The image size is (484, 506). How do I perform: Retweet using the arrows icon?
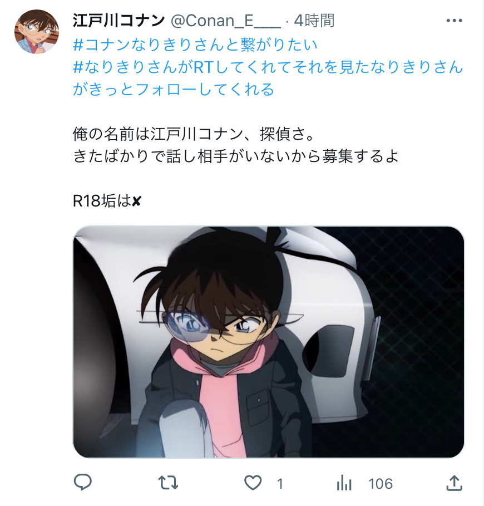pyautogui.click(x=168, y=483)
